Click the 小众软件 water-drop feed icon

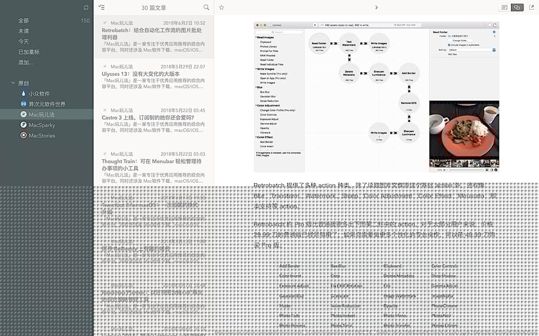coord(24,94)
